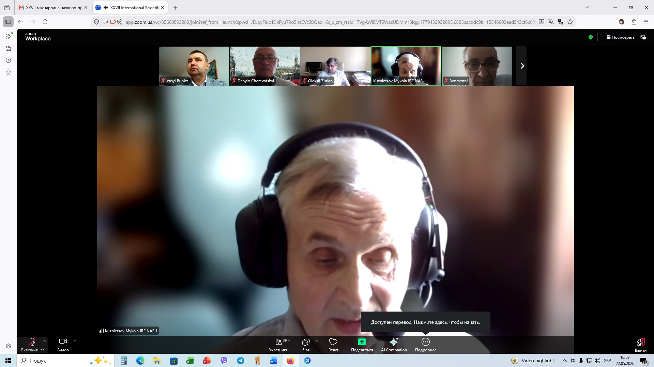This screenshot has height=367, width=654.
Task: Go back in browser history
Action: pyautogui.click(x=20, y=22)
